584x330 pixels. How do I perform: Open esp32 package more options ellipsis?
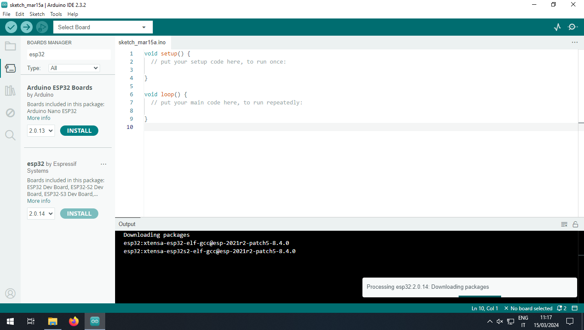(103, 164)
